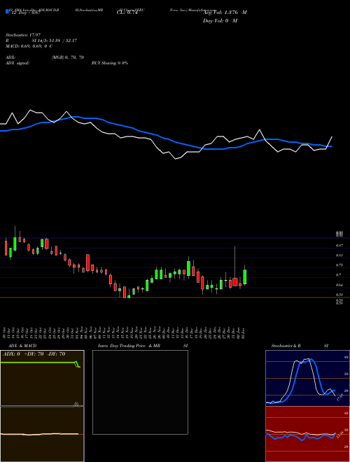
Task: Click the ADX: 0 +DY: 70 -DY: 70 readout
Action: pos(34,354)
